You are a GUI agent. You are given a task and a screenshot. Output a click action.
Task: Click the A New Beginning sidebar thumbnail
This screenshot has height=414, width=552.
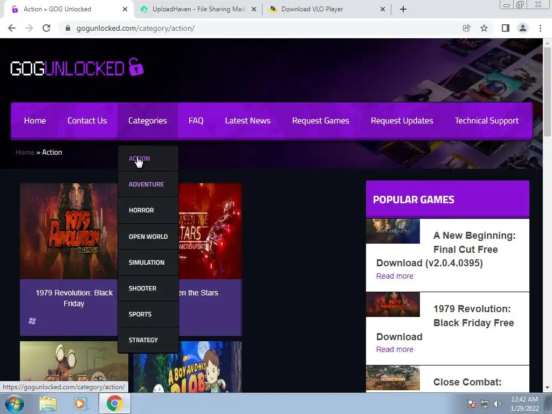click(x=393, y=231)
